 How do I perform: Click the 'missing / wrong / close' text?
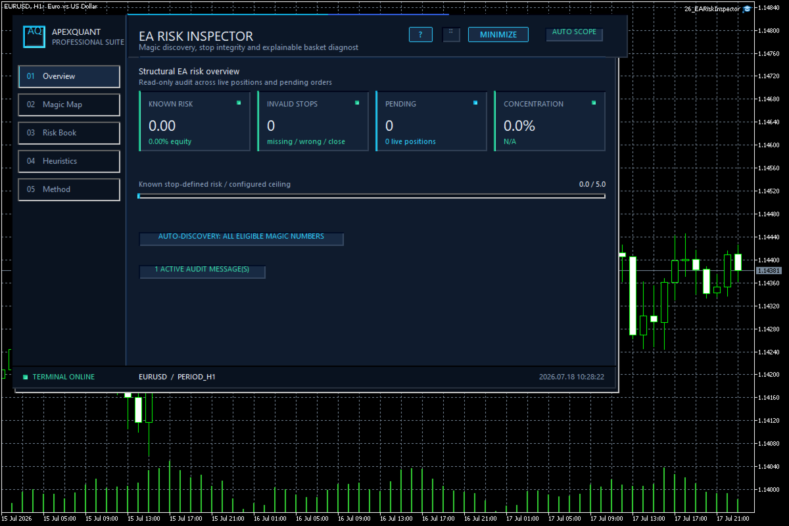[306, 141]
